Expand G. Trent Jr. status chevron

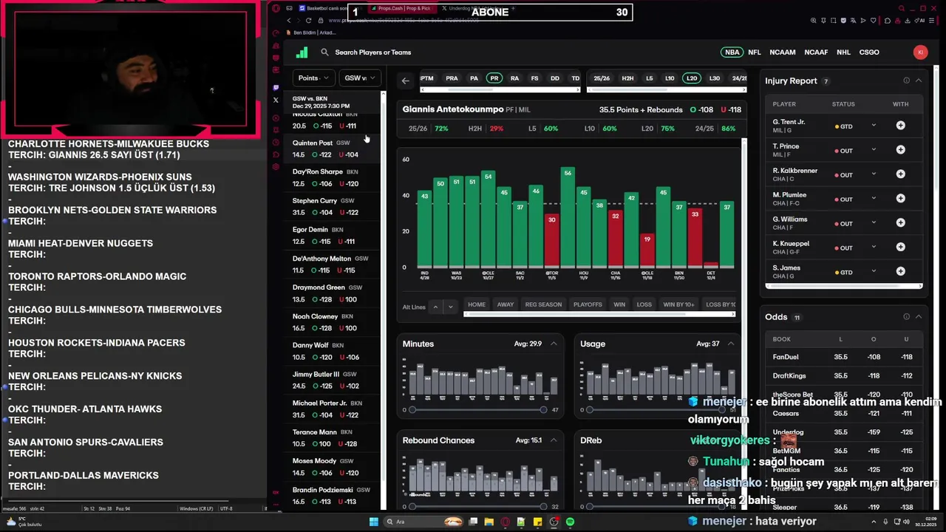[874, 126]
